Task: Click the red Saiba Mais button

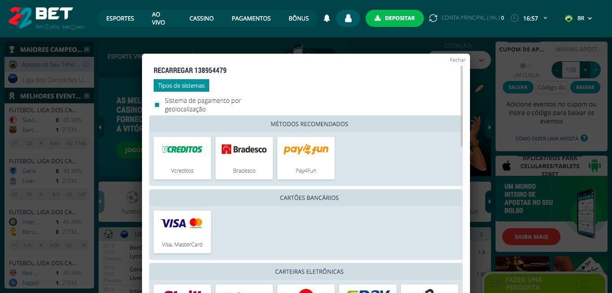Action: 531,237
